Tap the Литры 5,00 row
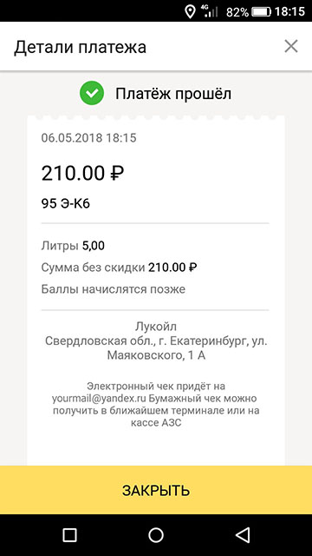The image size is (312, 556). [x=73, y=246]
